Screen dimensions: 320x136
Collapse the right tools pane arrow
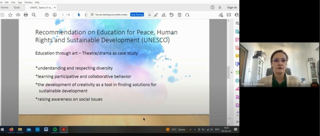[x=231, y=72]
